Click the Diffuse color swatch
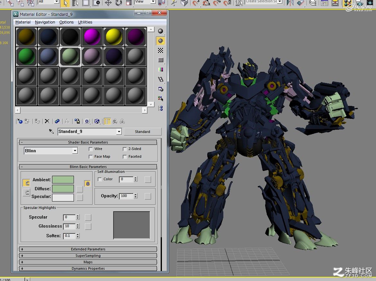Viewport: 376px width, 281px height. (63, 189)
